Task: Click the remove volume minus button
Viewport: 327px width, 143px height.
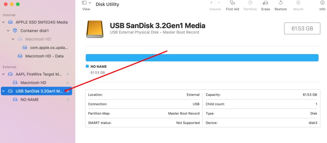Action: [219, 3]
